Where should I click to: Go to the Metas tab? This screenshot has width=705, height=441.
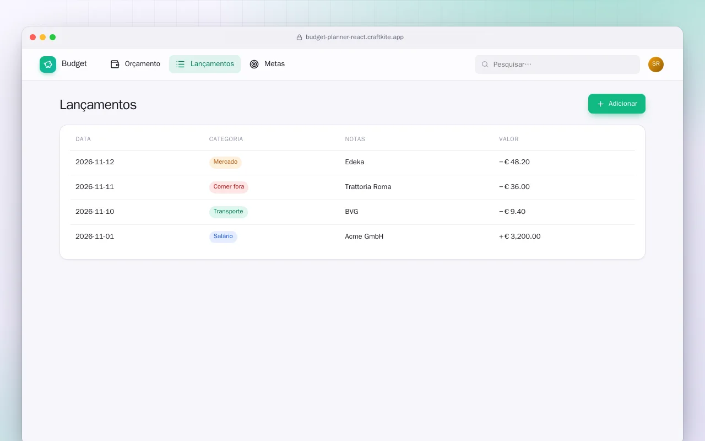(267, 64)
